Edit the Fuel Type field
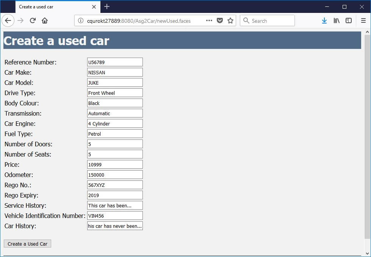 point(115,134)
